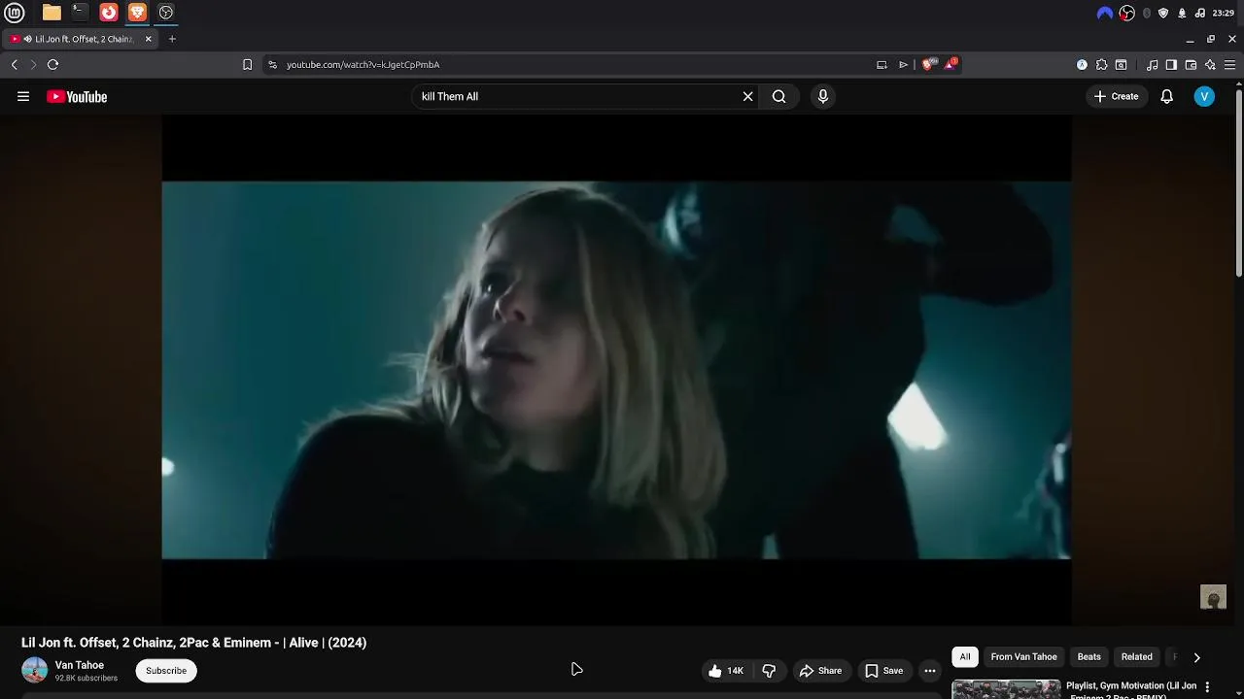Open media control music note in toolbar
1244x699 pixels.
[1152, 64]
